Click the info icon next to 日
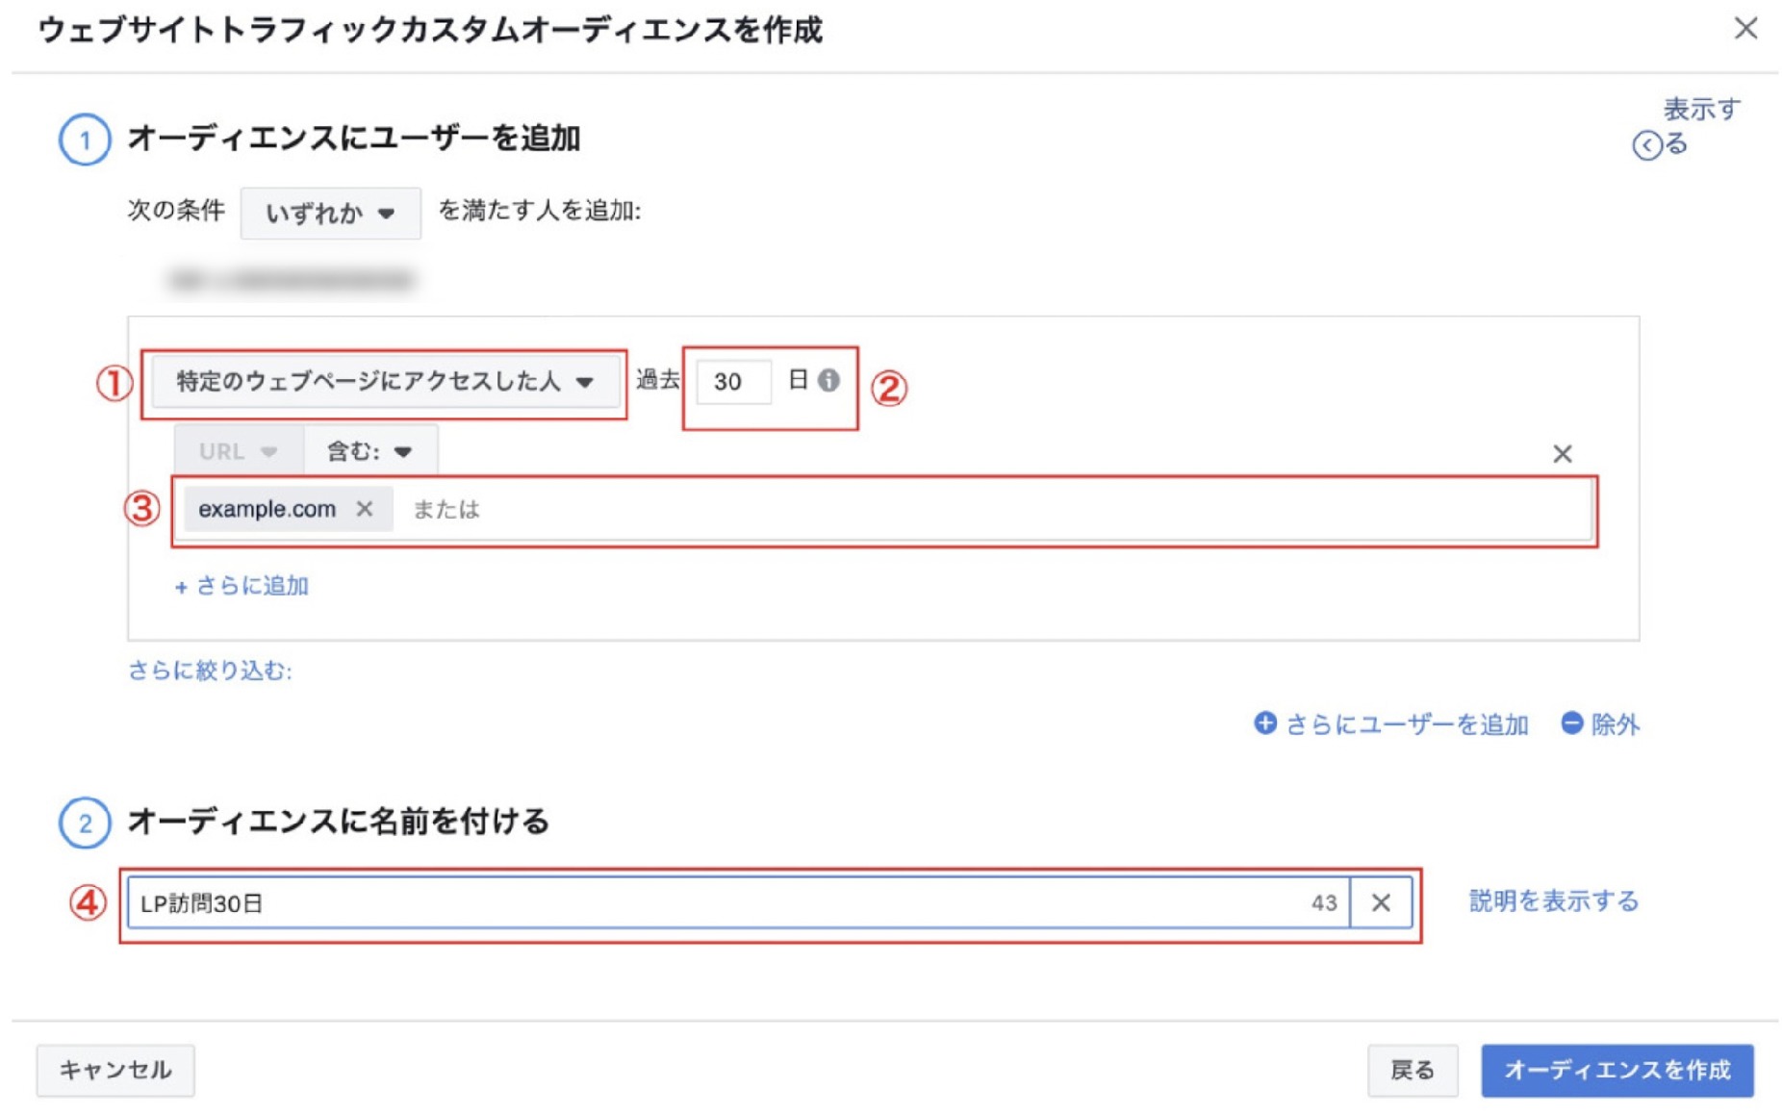Viewport: 1782px width, 1116px height. (828, 381)
